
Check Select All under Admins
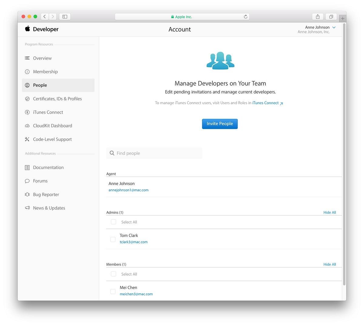point(113,221)
